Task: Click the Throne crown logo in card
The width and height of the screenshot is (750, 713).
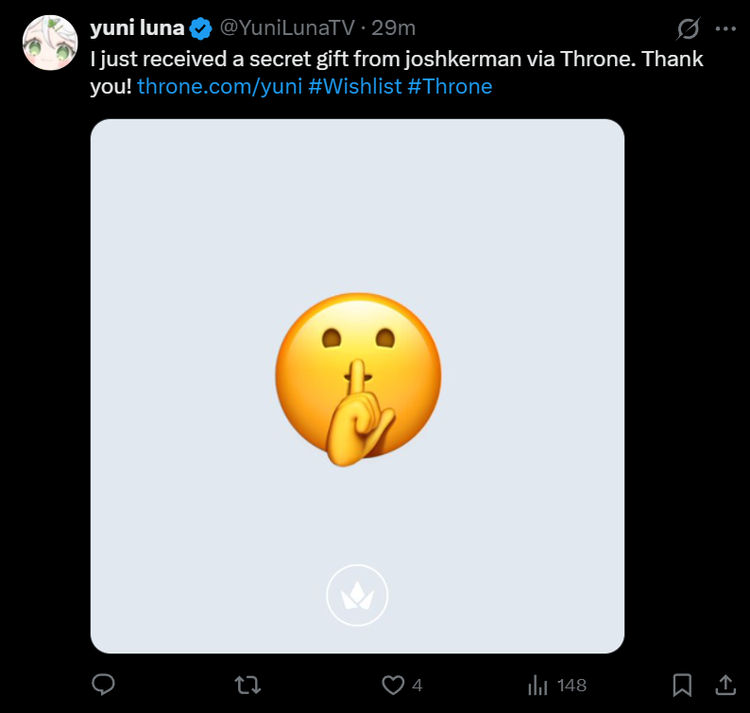Action: [x=357, y=596]
